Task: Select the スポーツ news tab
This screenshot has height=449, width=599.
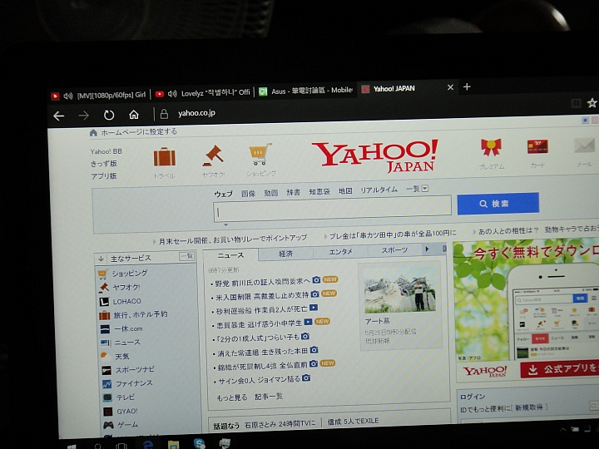Action: 394,250
